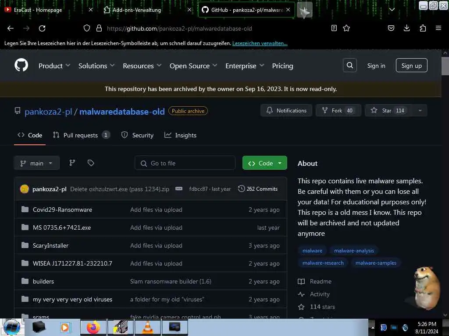The width and height of the screenshot is (449, 336).
Task: Open the main branch dropdown
Action: 37,163
